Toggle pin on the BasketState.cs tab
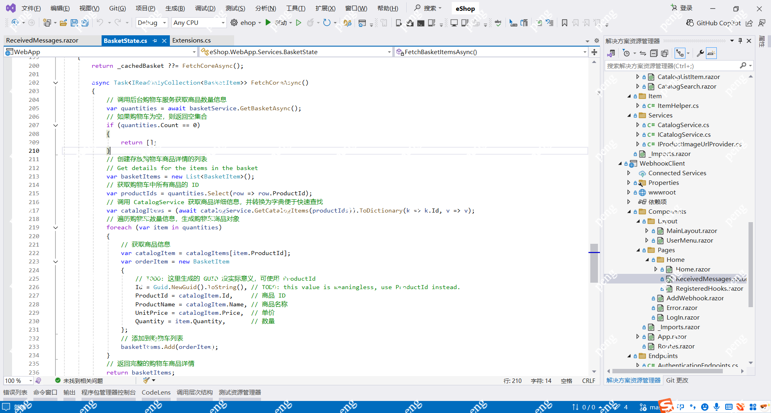 click(x=155, y=40)
